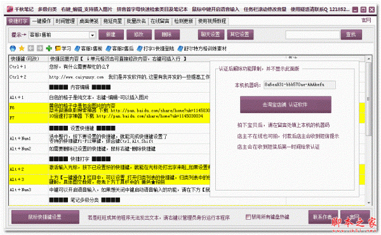Click the 本机机器码 code field
Image resolution: width=381 pixels, height=235 pixels.
[x=300, y=84]
